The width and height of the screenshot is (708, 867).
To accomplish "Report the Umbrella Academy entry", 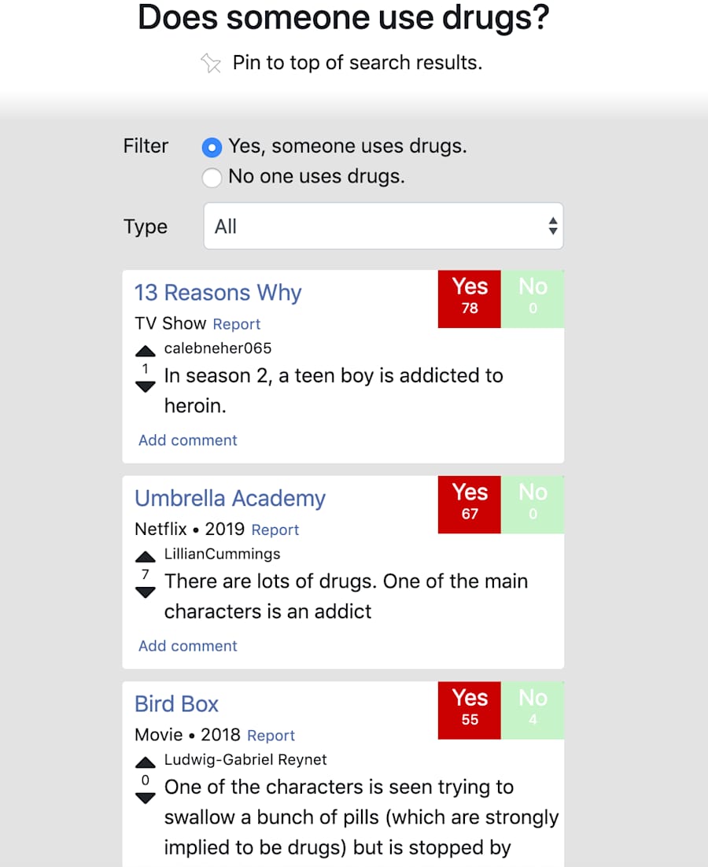I will pyautogui.click(x=275, y=529).
